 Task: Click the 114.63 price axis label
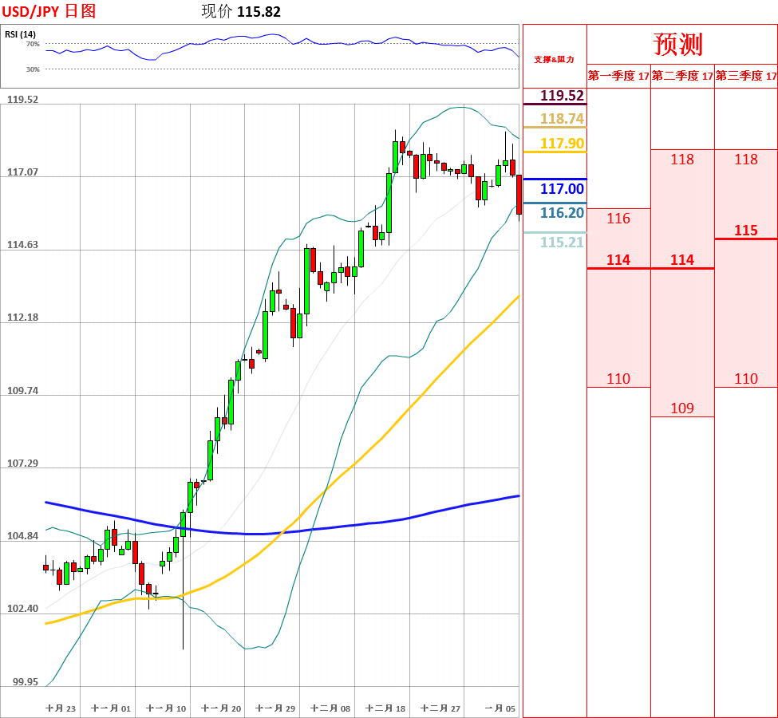(22, 245)
